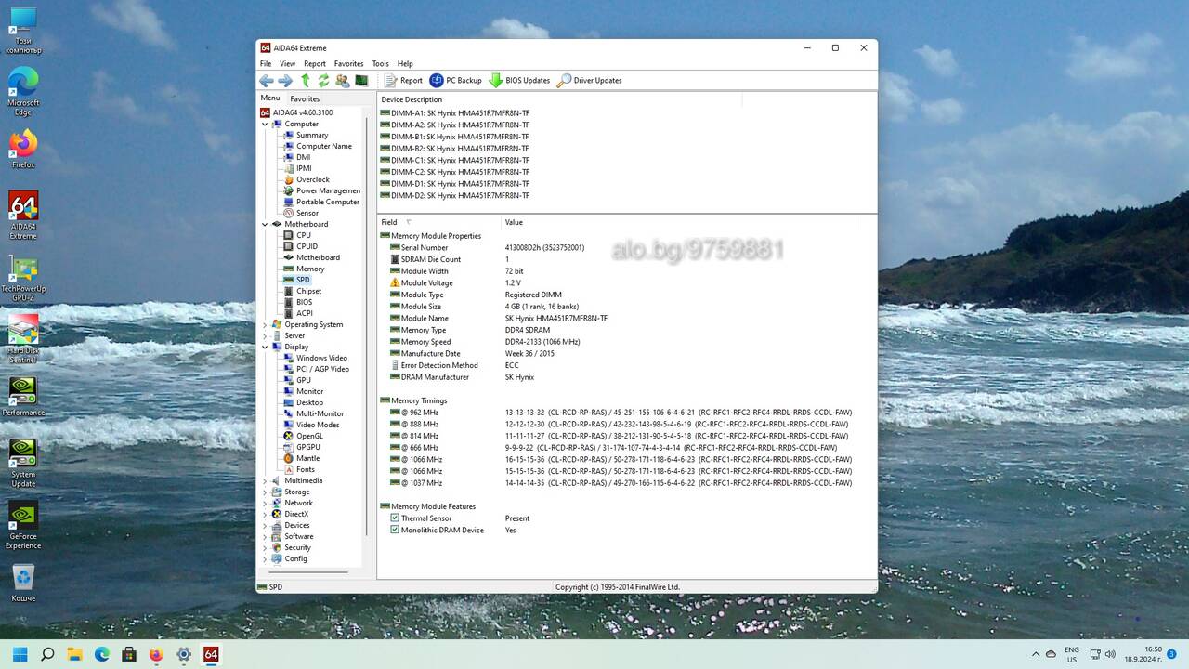
Task: Open File Explorer from the taskbar
Action: click(75, 654)
